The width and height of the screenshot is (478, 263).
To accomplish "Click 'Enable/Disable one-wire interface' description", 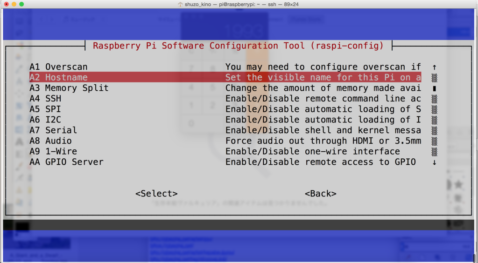I will [x=312, y=151].
